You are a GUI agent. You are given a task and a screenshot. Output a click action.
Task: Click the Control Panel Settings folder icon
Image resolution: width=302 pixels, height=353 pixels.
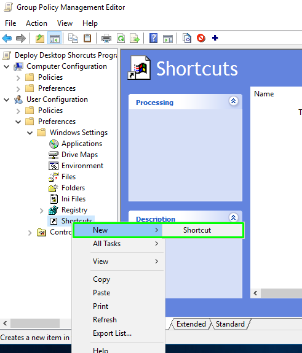pyautogui.click(x=41, y=232)
